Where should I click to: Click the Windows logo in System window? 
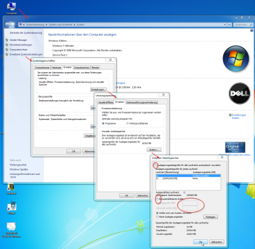[236, 59]
